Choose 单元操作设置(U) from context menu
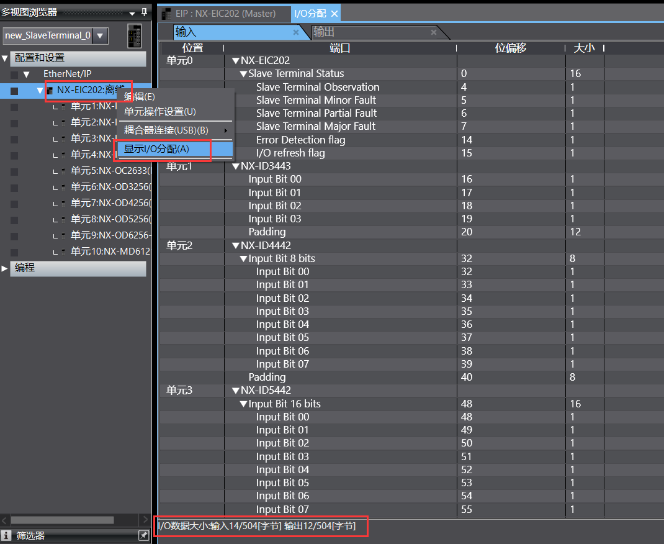The height and width of the screenshot is (544, 664). point(160,112)
